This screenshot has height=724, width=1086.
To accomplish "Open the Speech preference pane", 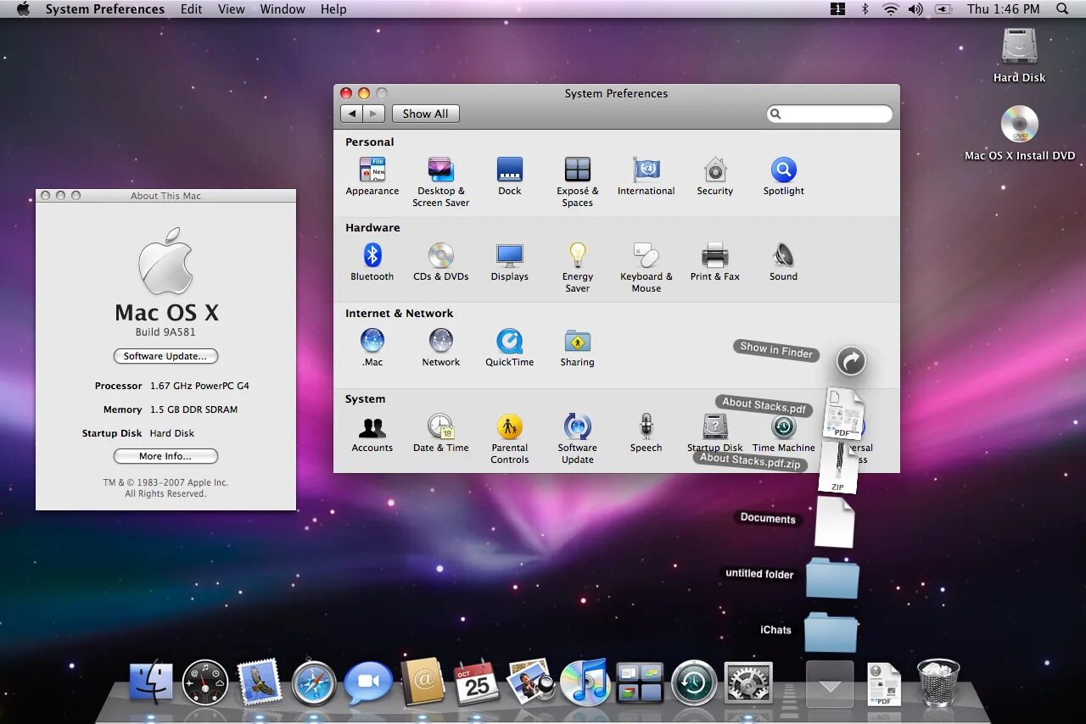I will tap(647, 433).
